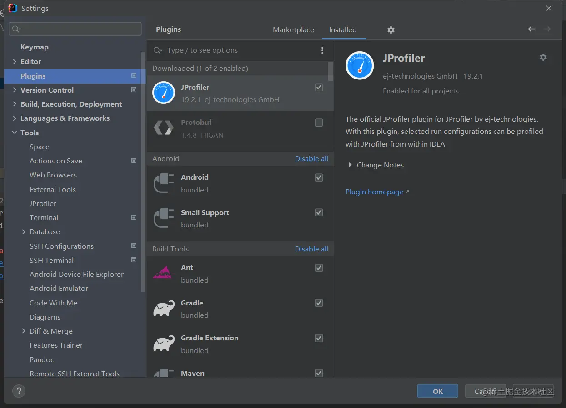
Task: Navigate forward with the right arrow
Action: 547,29
